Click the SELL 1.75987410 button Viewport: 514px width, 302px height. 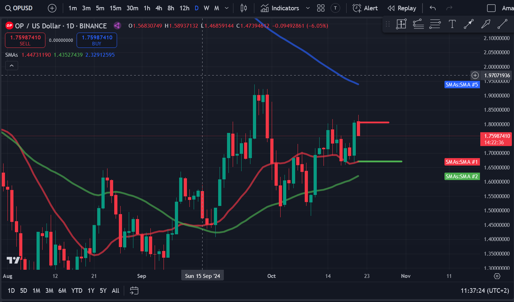(25, 40)
